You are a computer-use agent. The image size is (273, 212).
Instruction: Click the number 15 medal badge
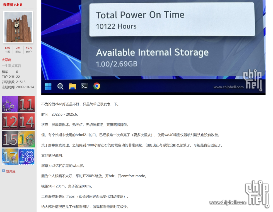10,139
